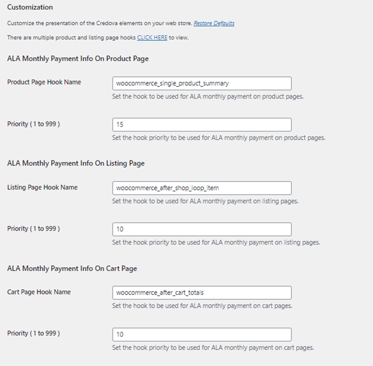373x366 pixels.
Task: Open the Restore Defaults link
Action: click(213, 23)
